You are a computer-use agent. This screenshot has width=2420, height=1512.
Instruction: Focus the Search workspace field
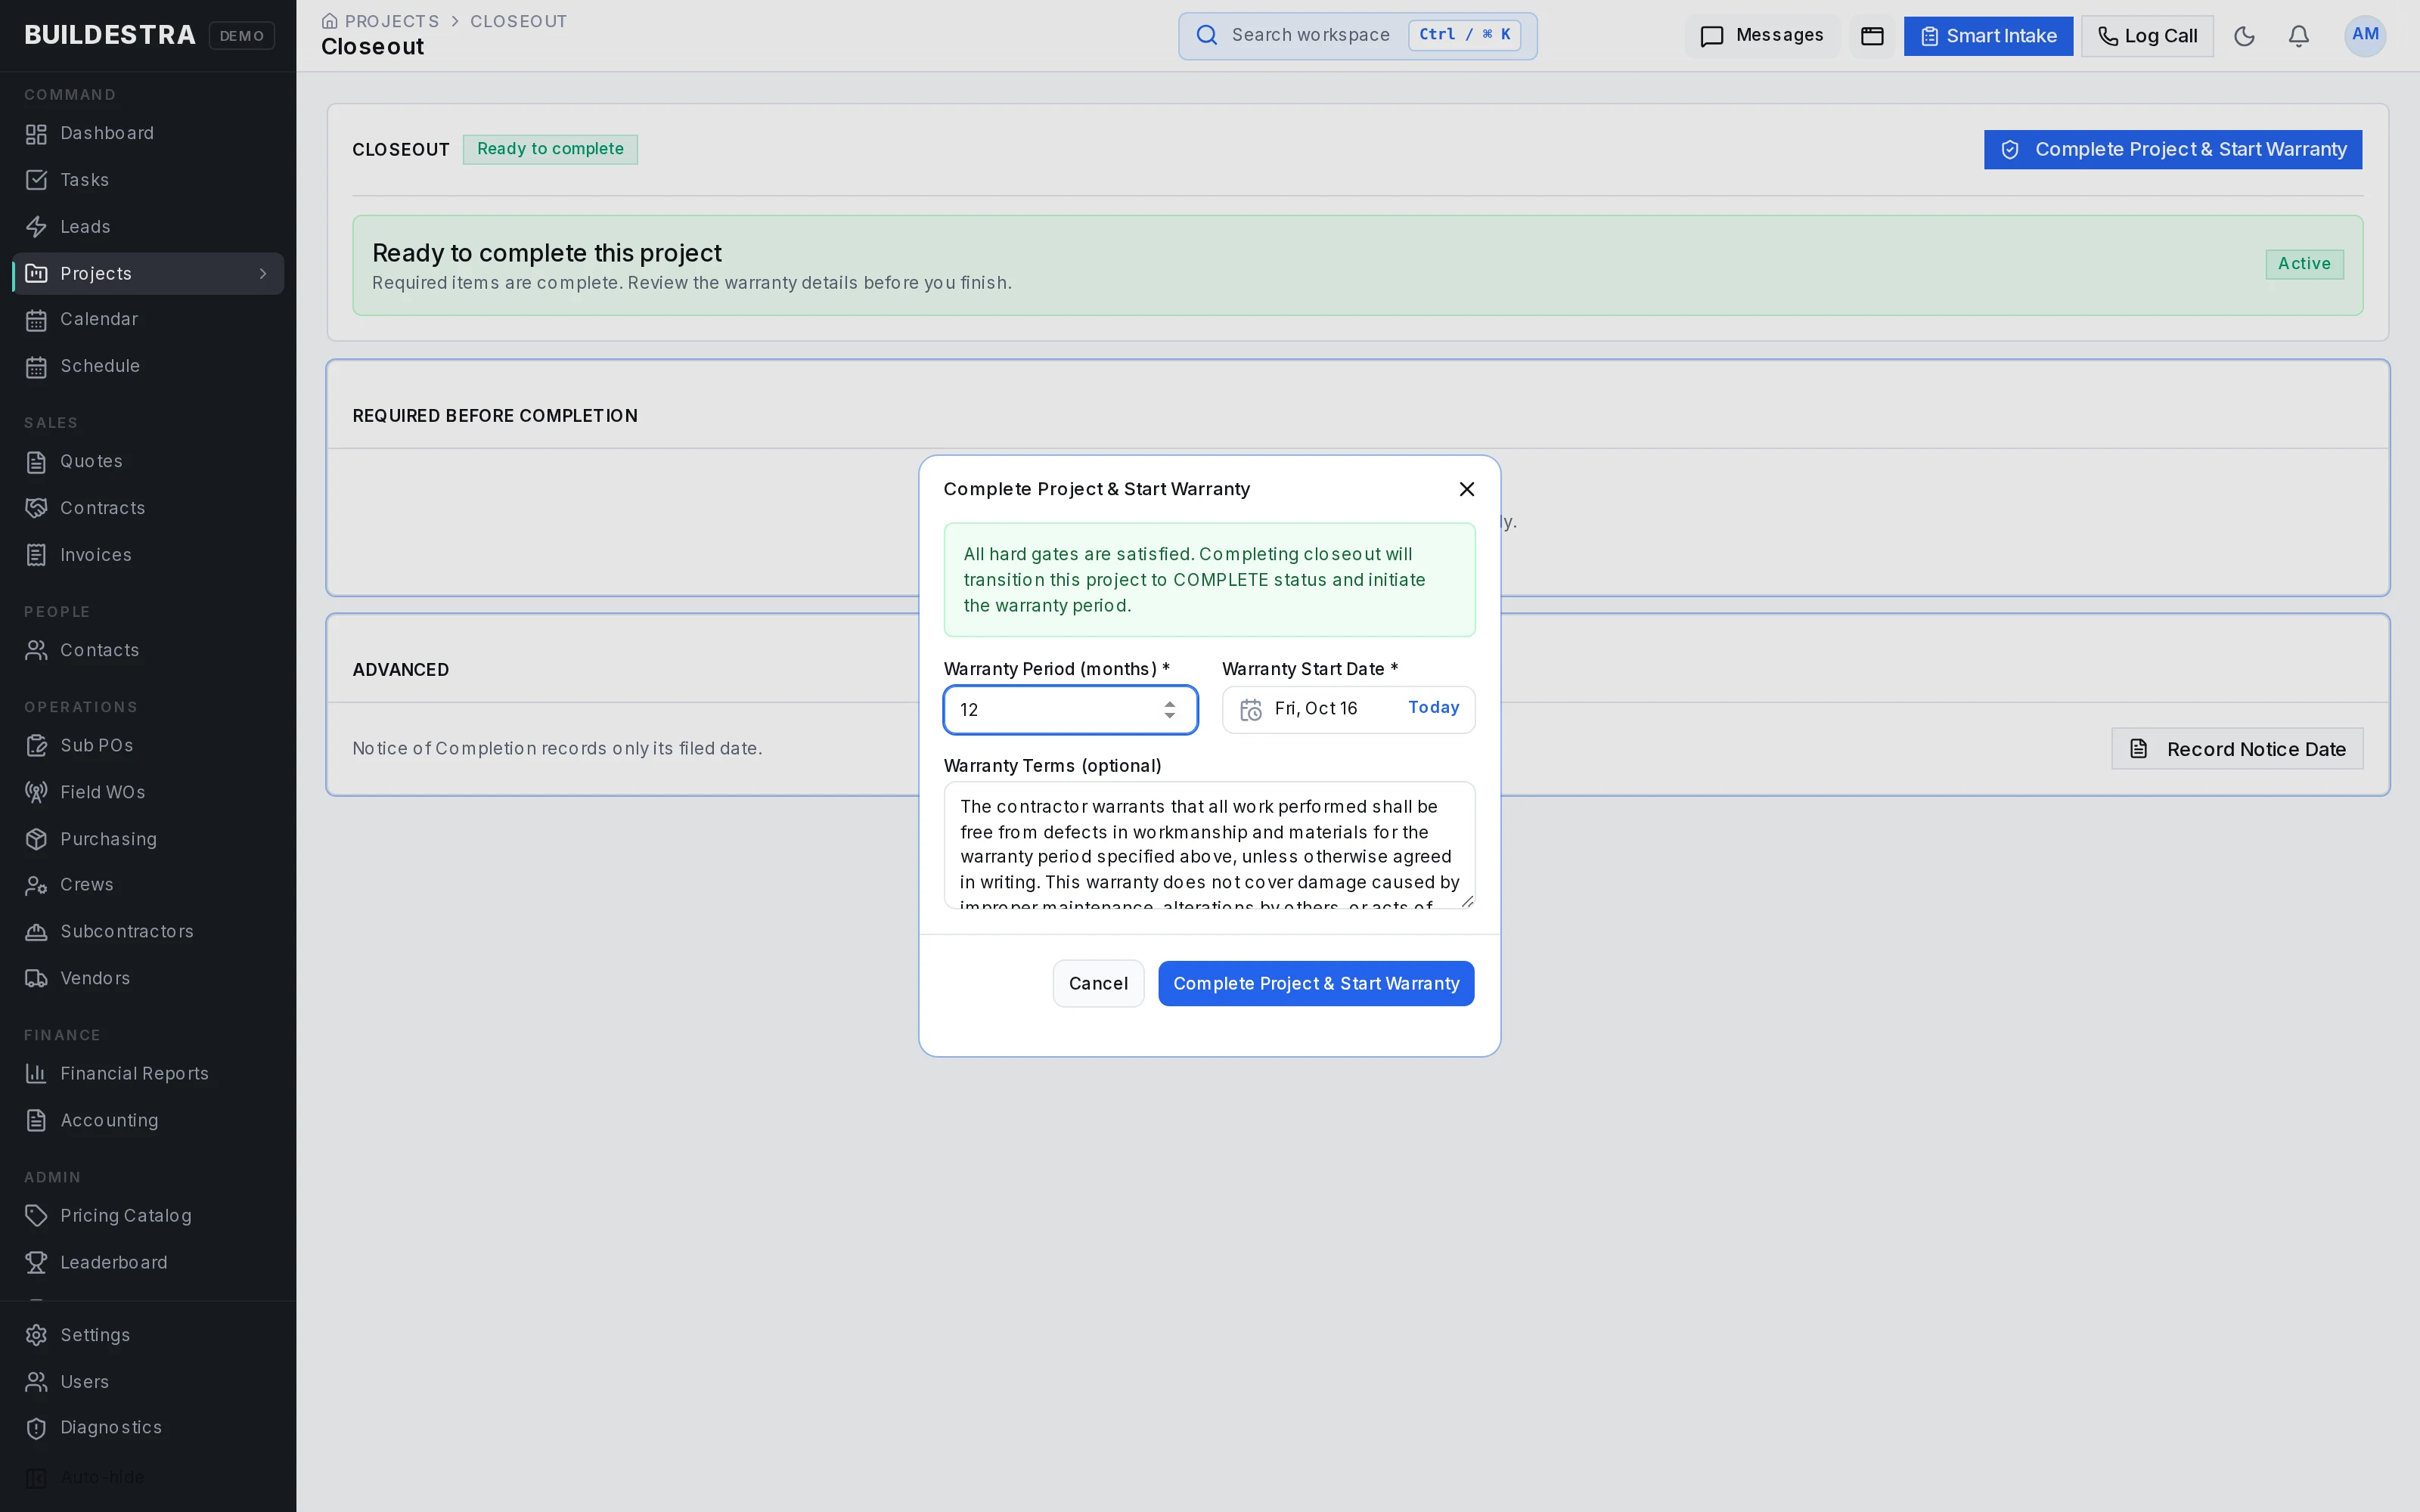[x=1357, y=36]
